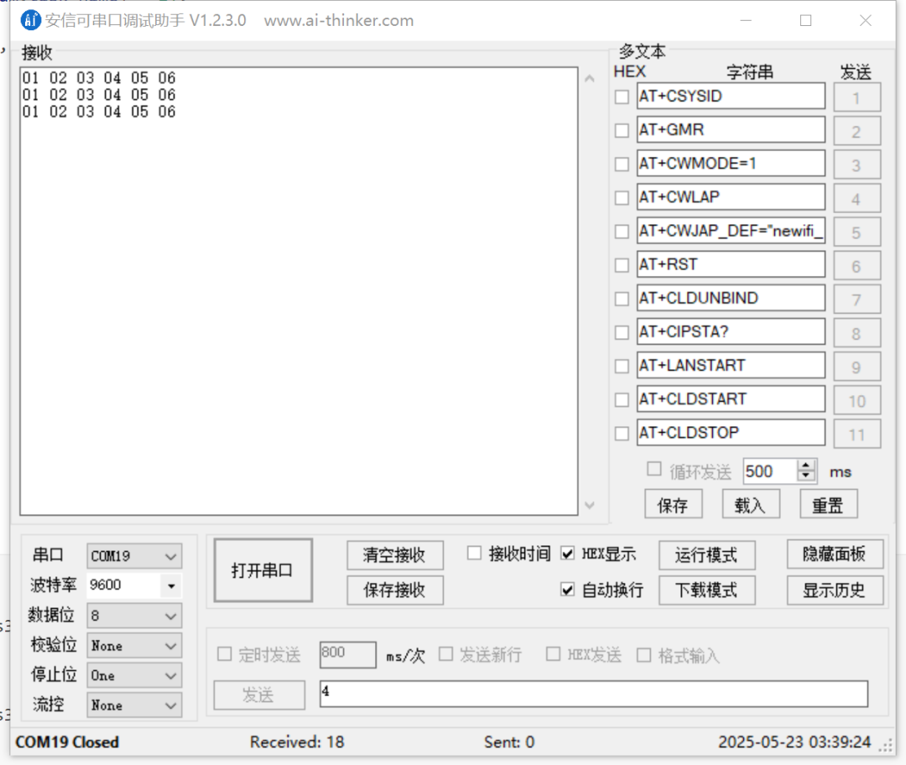Toggle the HEX显示 checkbox
Viewport: 906px width, 765px height.
(568, 554)
